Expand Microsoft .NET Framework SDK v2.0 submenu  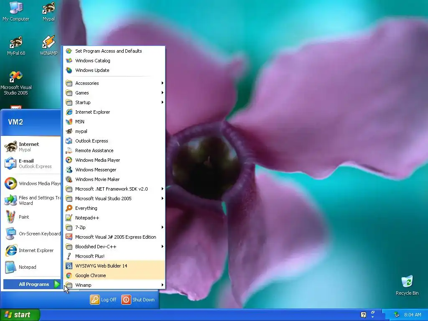tap(114, 189)
